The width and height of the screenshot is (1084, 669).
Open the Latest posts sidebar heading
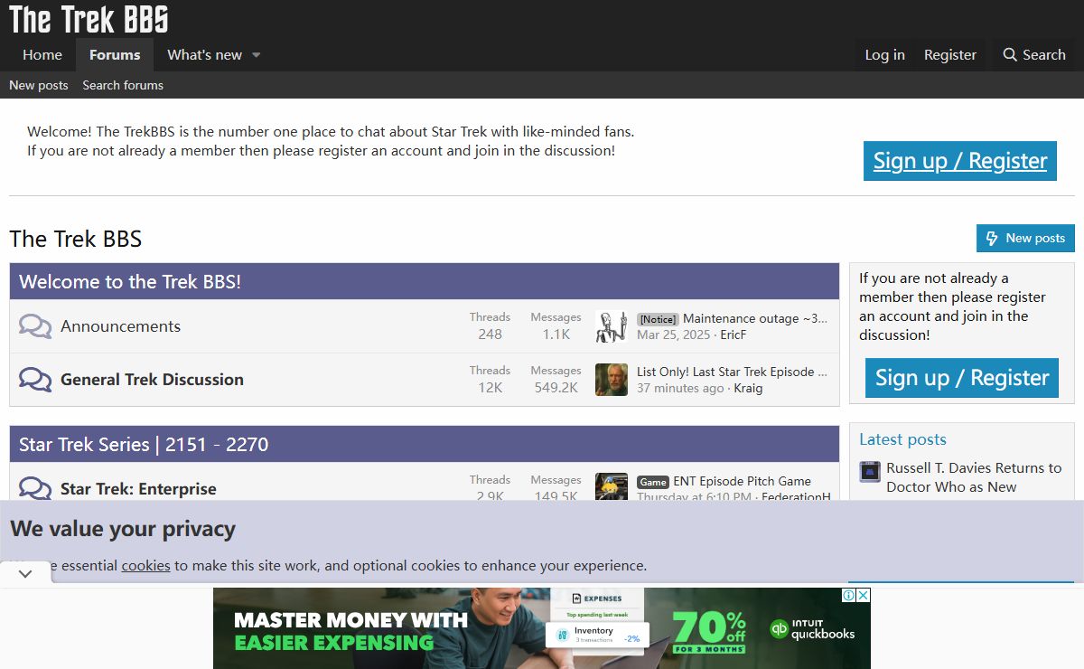(x=902, y=439)
